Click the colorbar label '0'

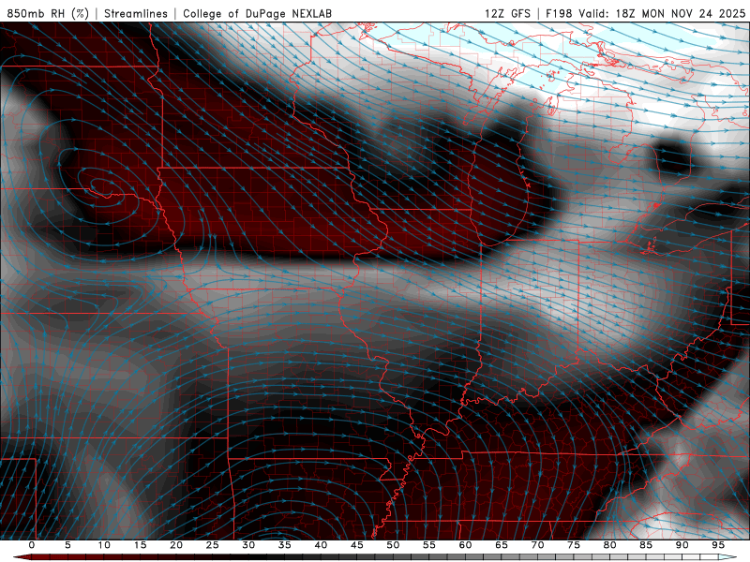pyautogui.click(x=32, y=545)
